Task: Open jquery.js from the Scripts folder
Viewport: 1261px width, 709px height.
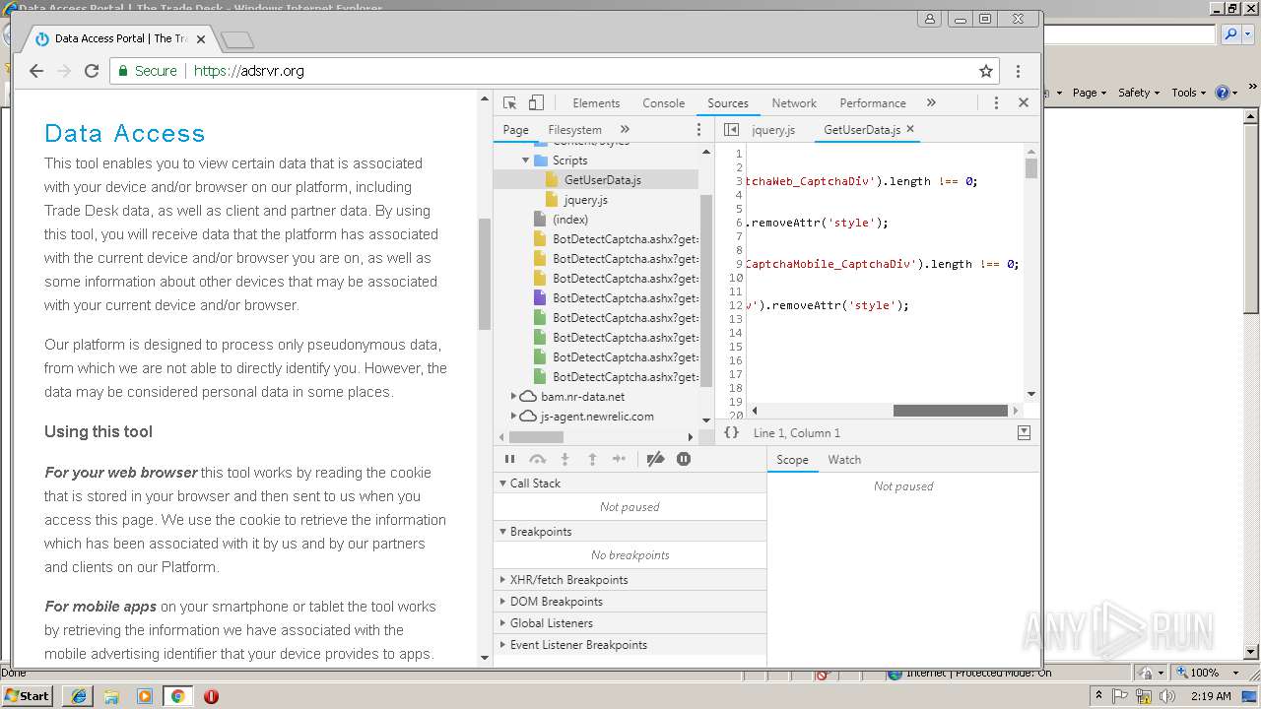Action: coord(585,200)
